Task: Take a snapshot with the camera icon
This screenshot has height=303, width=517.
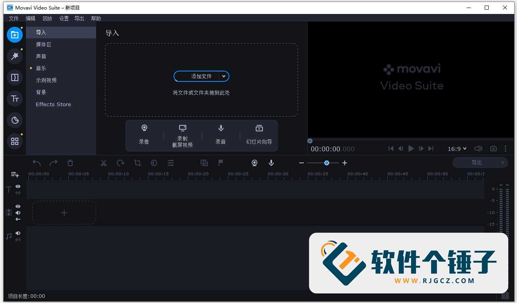Action: coord(493,149)
